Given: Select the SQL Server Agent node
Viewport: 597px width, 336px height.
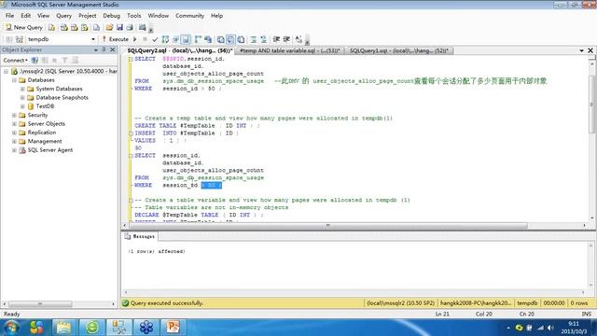Looking at the screenshot, I should click(x=49, y=150).
